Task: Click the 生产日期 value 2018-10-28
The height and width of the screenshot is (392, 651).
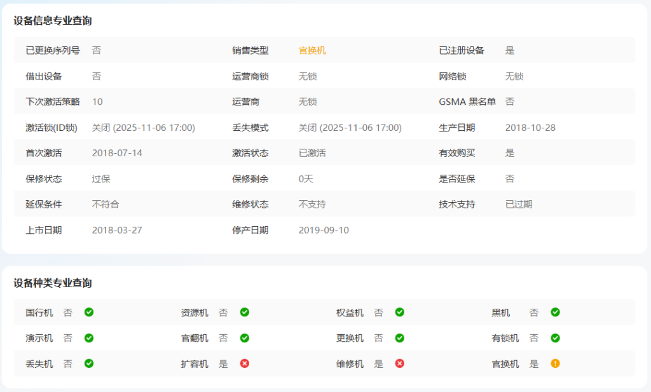Action: pyautogui.click(x=530, y=128)
